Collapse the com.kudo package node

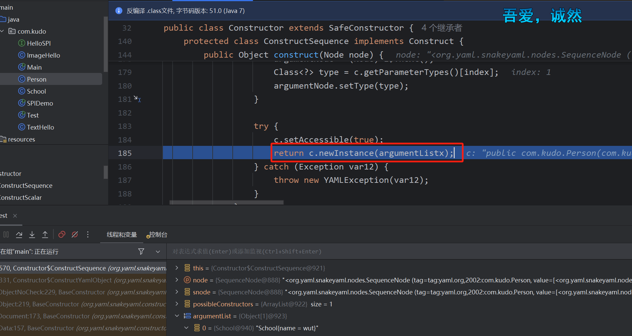3,31
